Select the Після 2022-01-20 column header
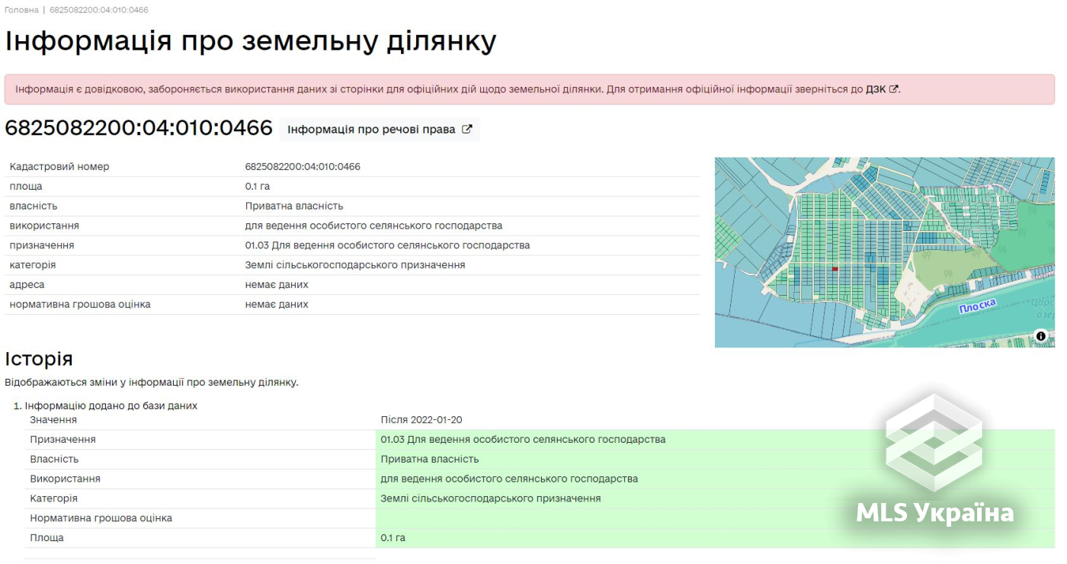 (421, 420)
